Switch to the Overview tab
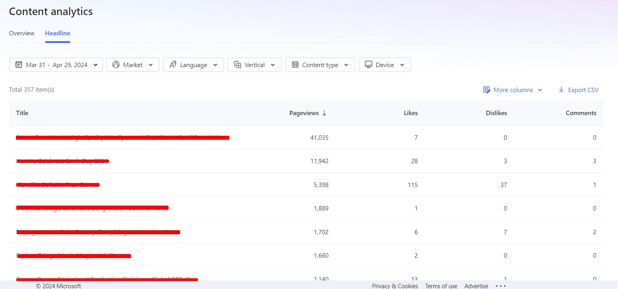This screenshot has height=289, width=618. click(x=22, y=33)
